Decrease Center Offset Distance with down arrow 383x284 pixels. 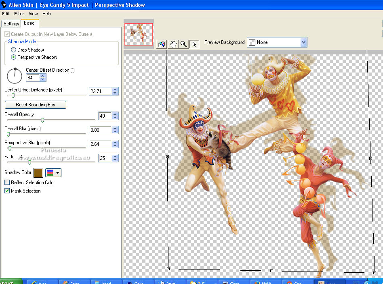tap(115, 93)
